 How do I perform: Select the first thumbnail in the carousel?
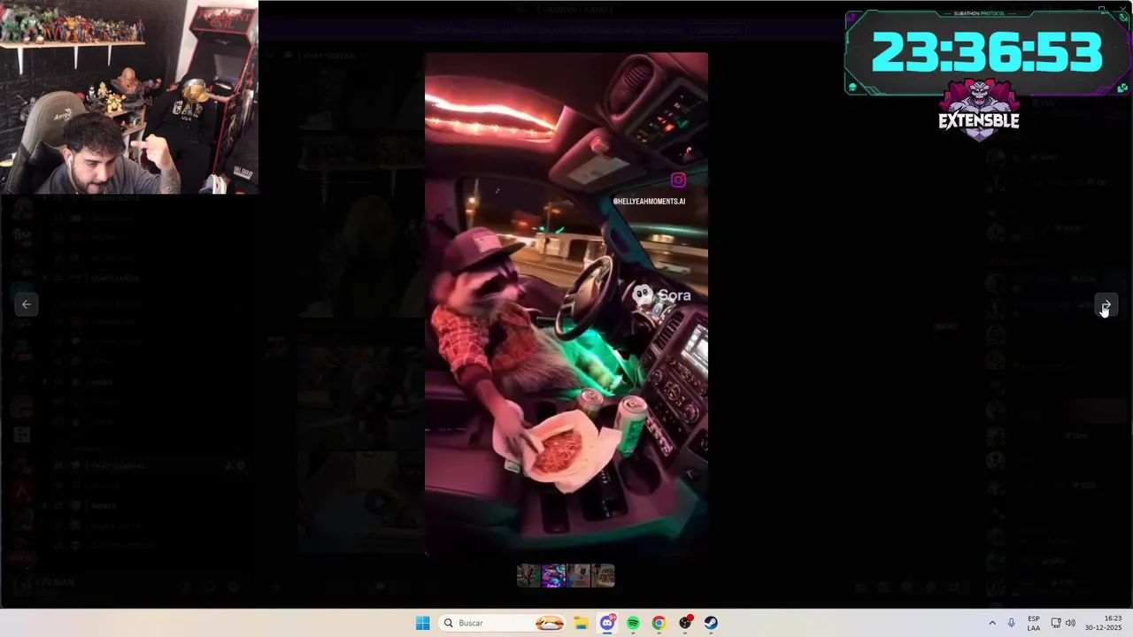click(528, 576)
